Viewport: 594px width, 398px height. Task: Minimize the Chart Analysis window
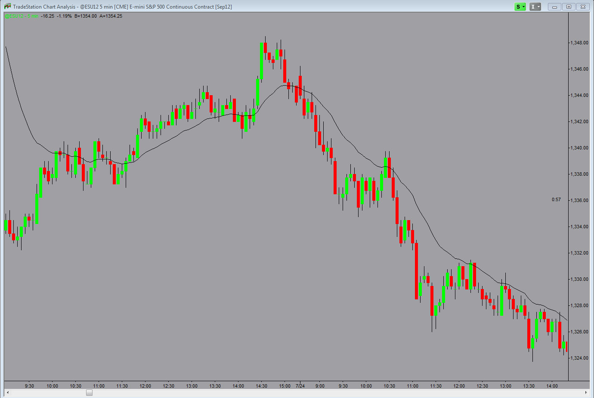point(554,6)
